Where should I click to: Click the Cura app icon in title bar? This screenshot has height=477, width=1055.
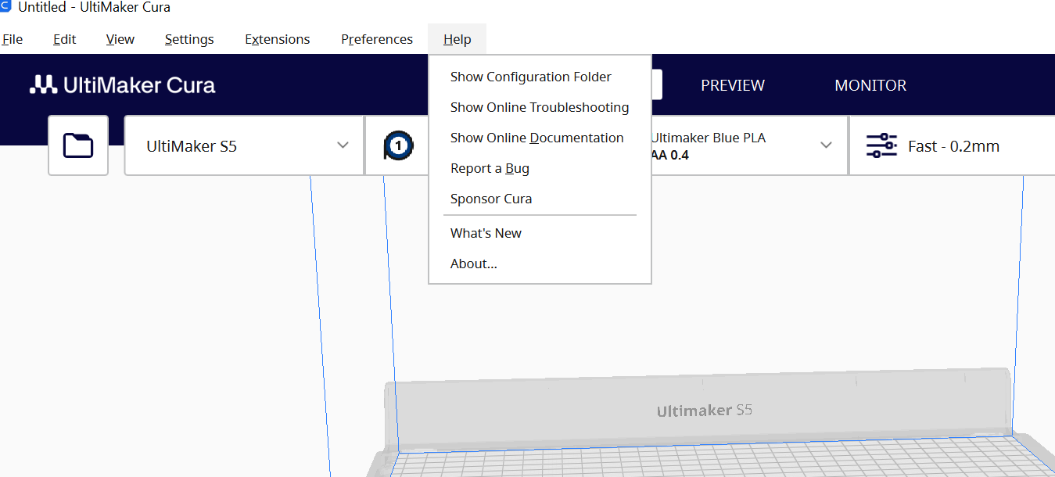point(5,7)
